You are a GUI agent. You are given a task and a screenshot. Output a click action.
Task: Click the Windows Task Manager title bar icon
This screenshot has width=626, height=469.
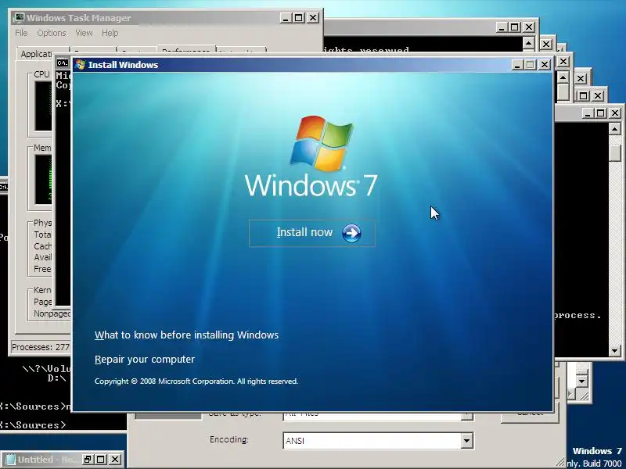tap(18, 18)
